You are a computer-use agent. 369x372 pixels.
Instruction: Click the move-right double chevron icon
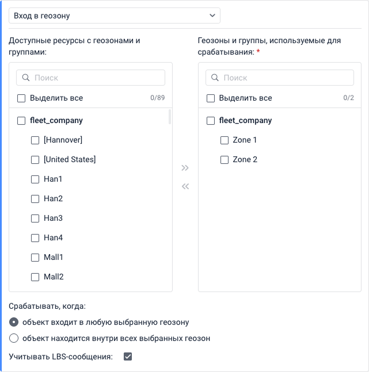click(185, 168)
